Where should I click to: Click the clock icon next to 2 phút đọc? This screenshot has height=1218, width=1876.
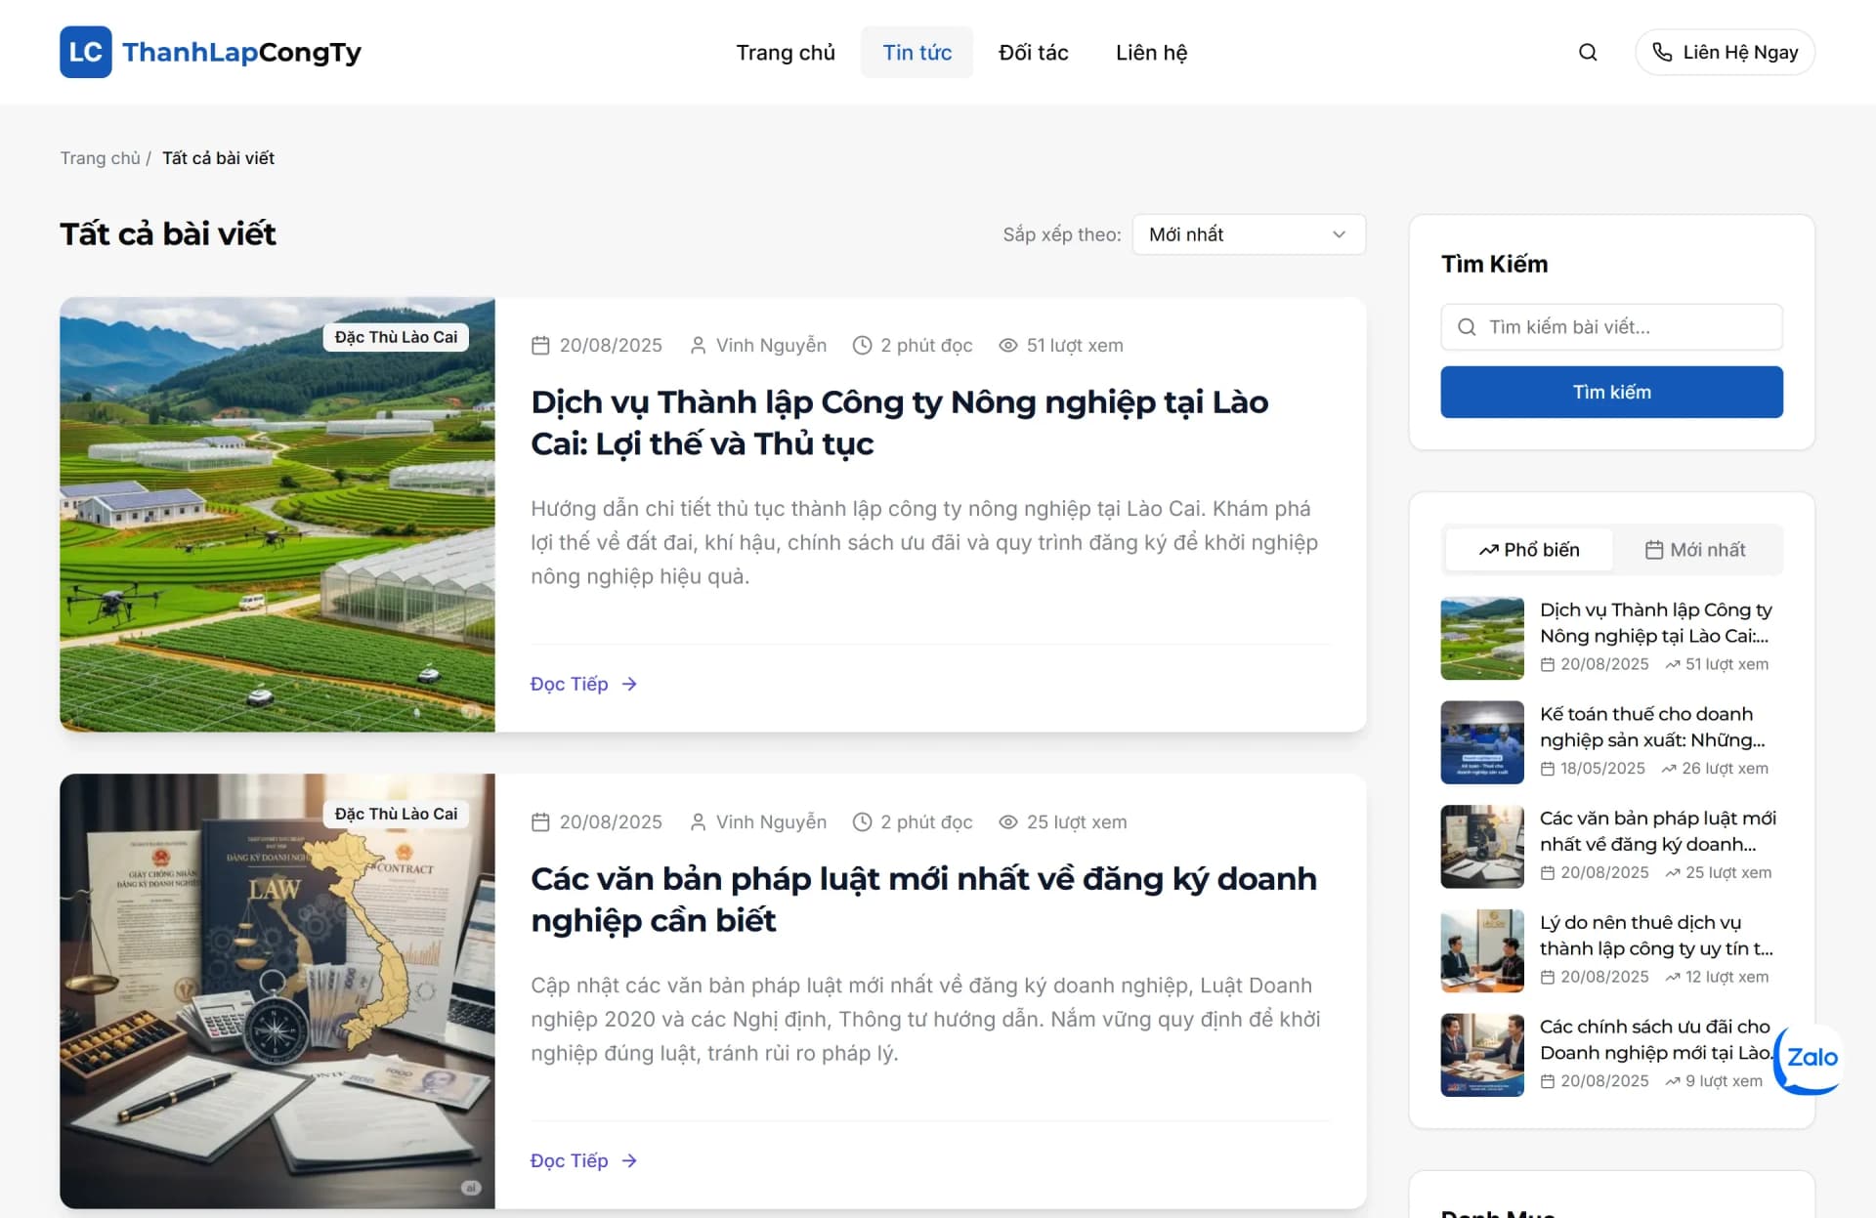863,345
